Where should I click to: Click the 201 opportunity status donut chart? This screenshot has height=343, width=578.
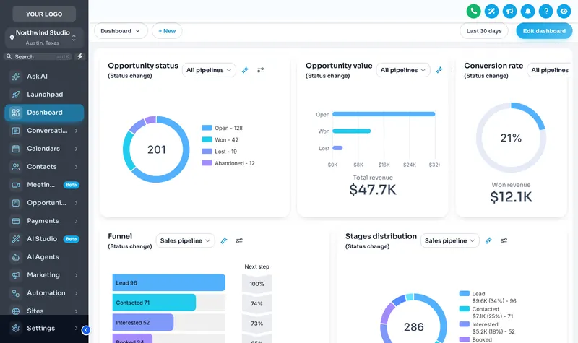point(156,149)
